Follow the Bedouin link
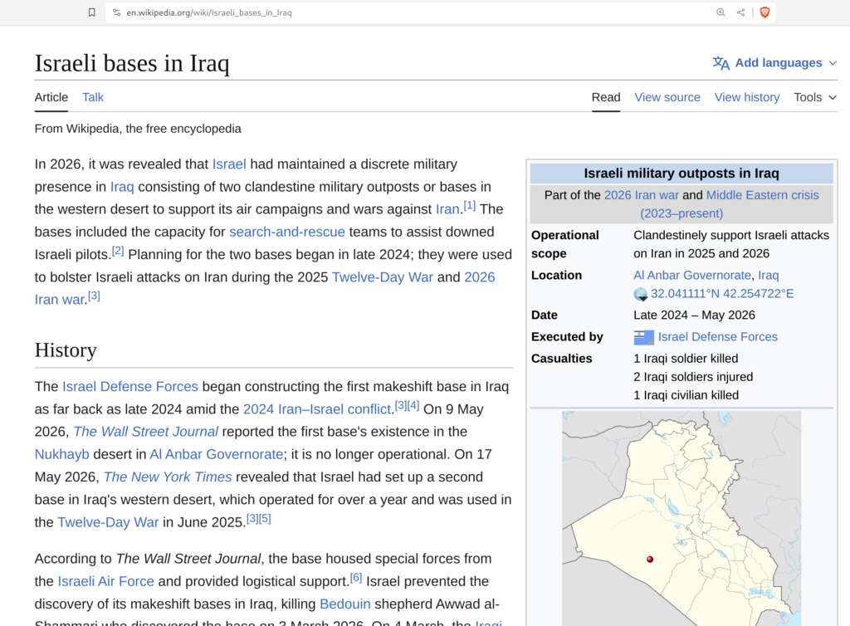 (x=344, y=604)
